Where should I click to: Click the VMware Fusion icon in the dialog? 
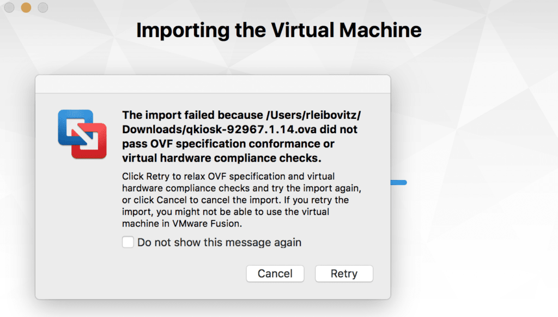click(x=82, y=134)
